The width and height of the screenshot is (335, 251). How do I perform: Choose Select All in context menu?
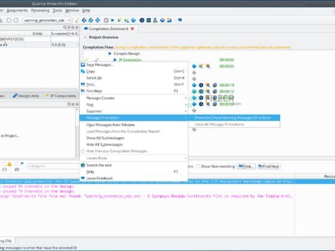click(134, 78)
